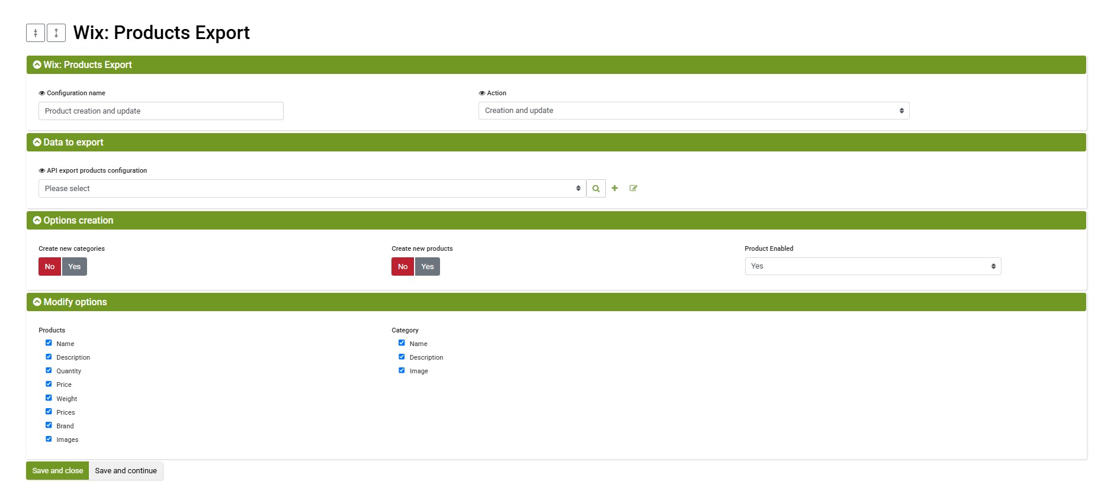Click the collapse all sections icon
The image size is (1114, 491).
click(36, 33)
